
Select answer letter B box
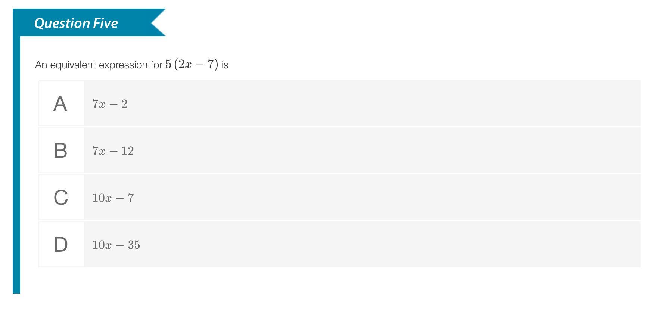pyautogui.click(x=61, y=150)
